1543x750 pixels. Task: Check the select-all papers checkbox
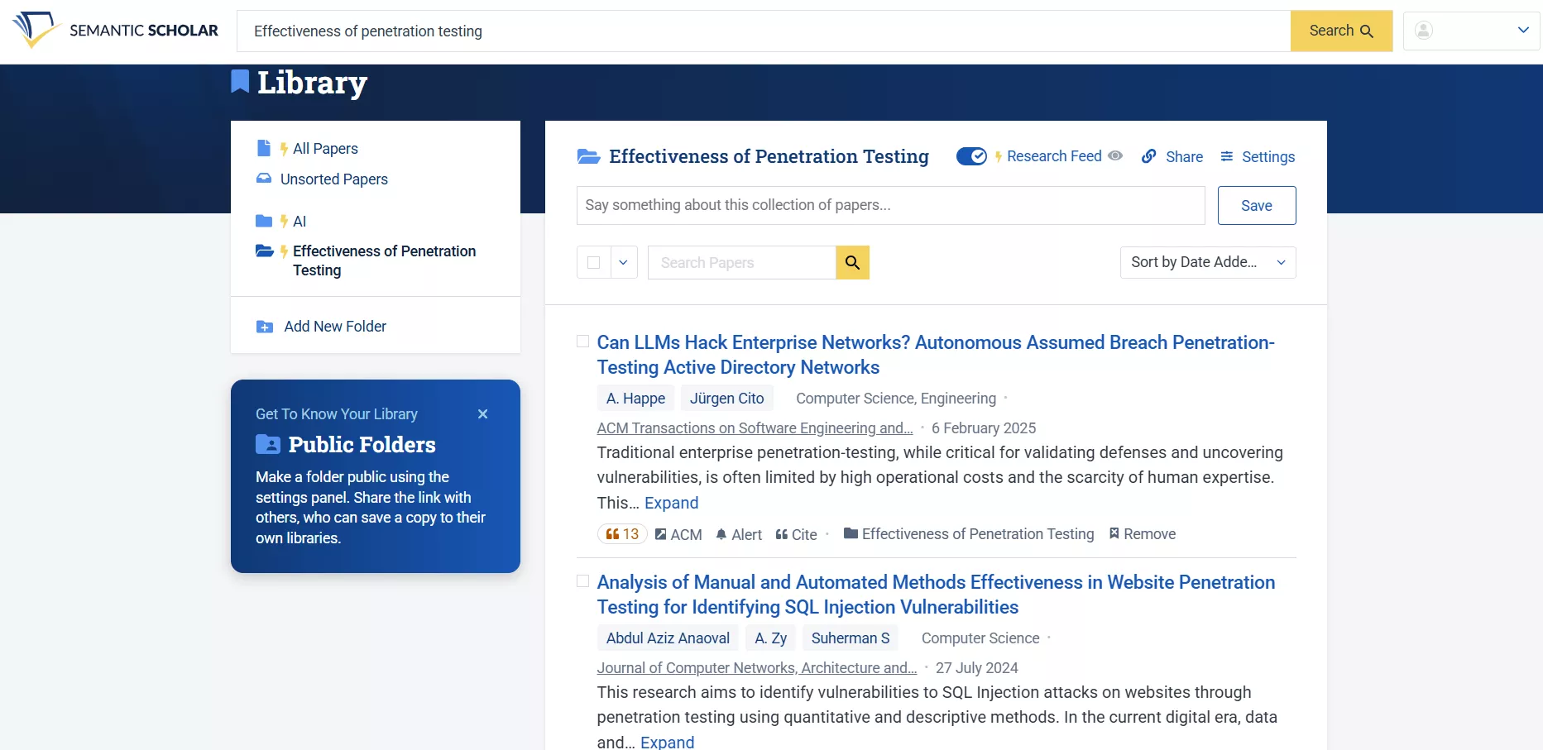point(593,262)
